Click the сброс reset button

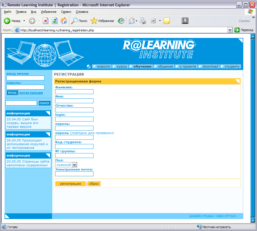click(x=94, y=184)
